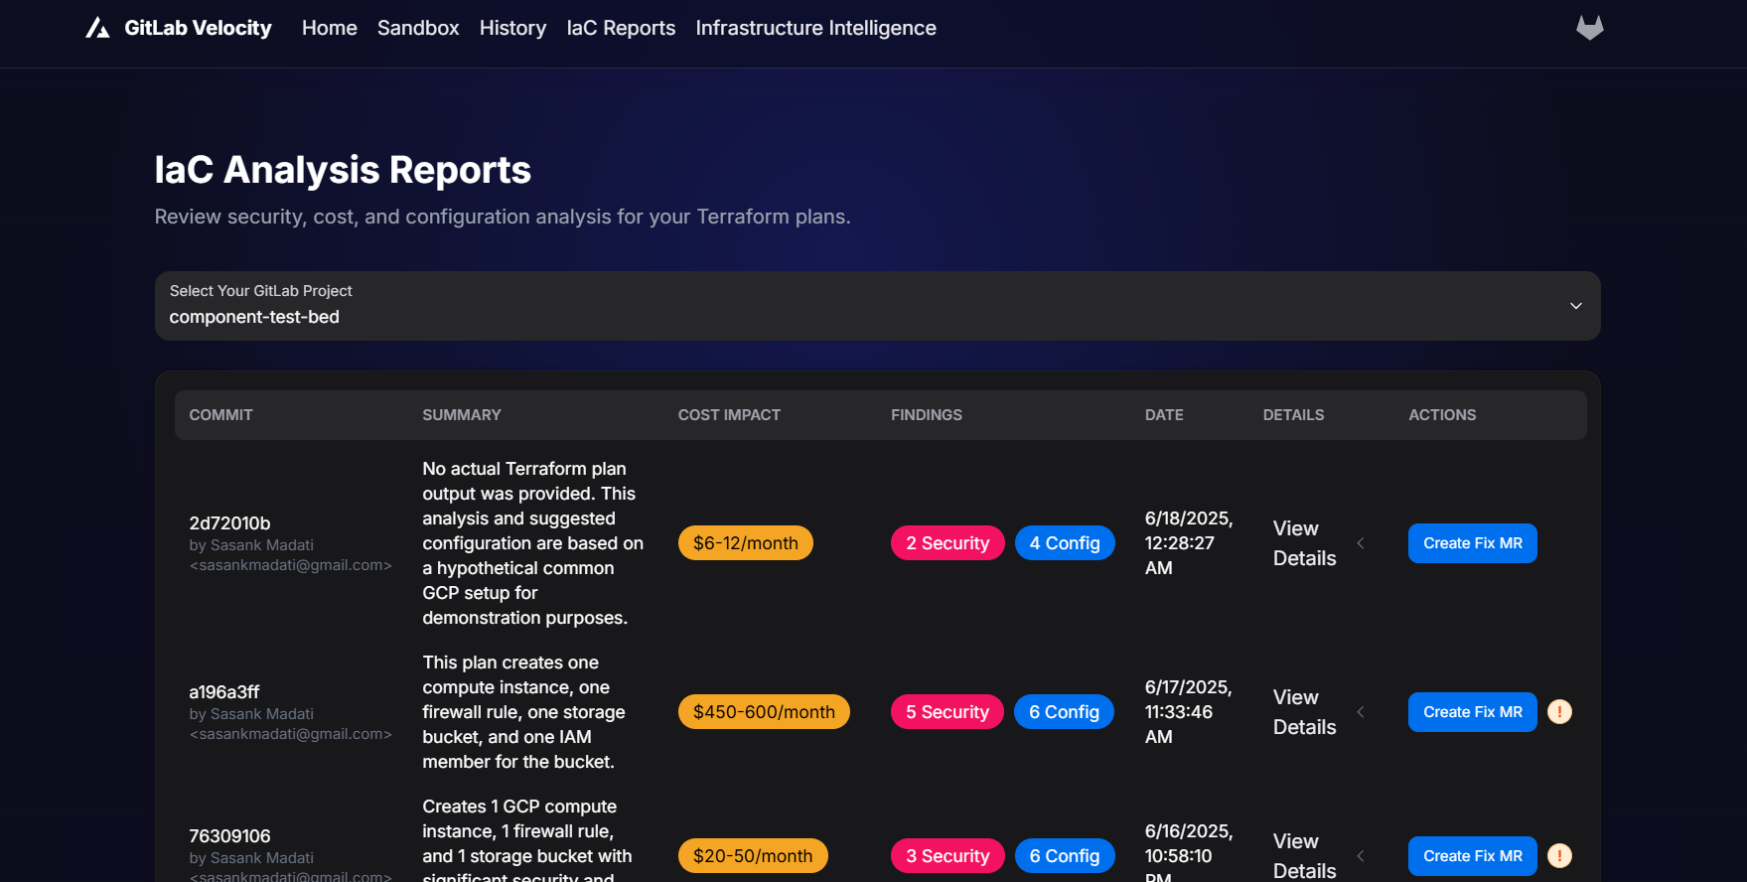Create Fix MR for commit 2d72010b
Screen dimensions: 1747x882
1472,543
